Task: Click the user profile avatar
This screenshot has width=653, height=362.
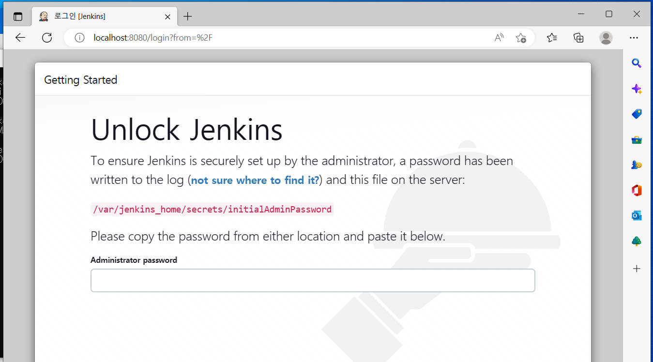Action: click(606, 38)
